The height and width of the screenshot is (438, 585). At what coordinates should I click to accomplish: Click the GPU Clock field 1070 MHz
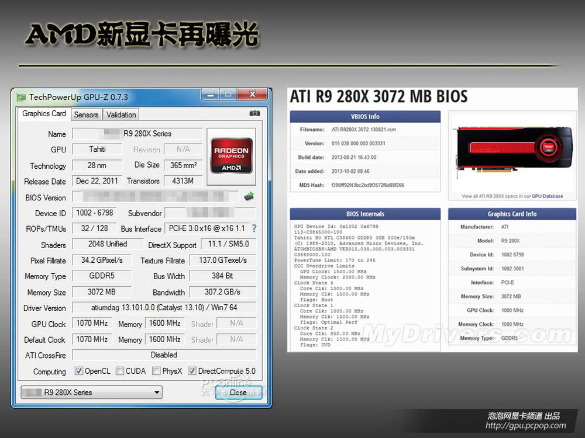(x=92, y=323)
